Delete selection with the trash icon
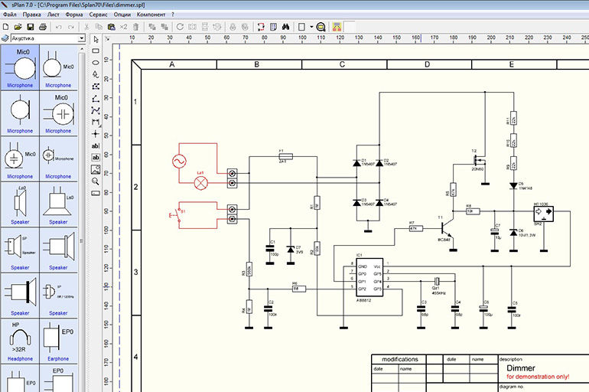 [x=136, y=27]
